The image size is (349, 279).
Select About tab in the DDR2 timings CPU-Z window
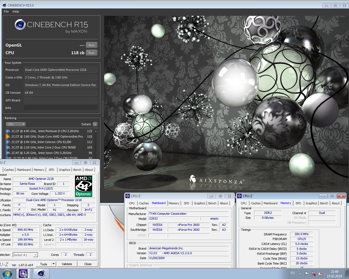[x=336, y=203]
